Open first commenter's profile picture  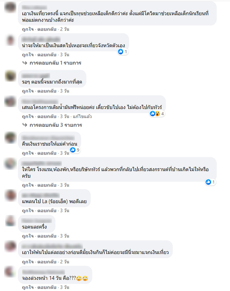click(x=11, y=8)
